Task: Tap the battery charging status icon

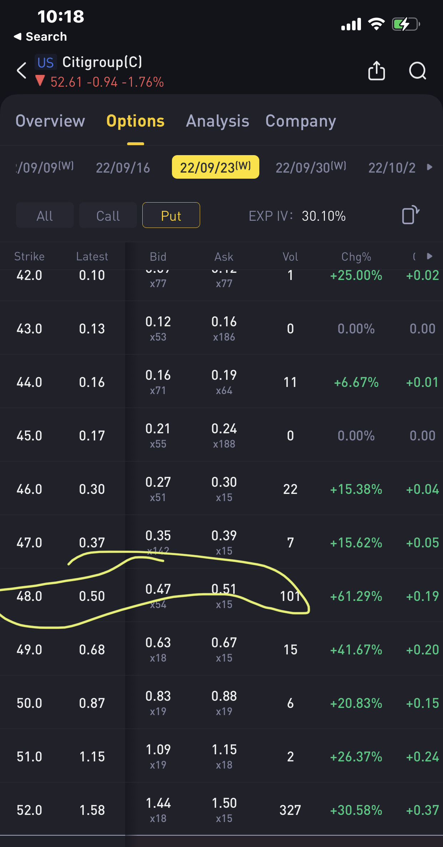Action: (x=406, y=25)
